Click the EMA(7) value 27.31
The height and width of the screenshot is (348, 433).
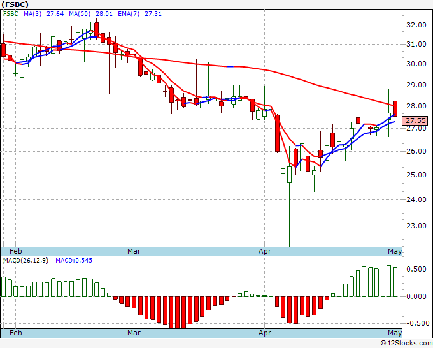(x=153, y=14)
